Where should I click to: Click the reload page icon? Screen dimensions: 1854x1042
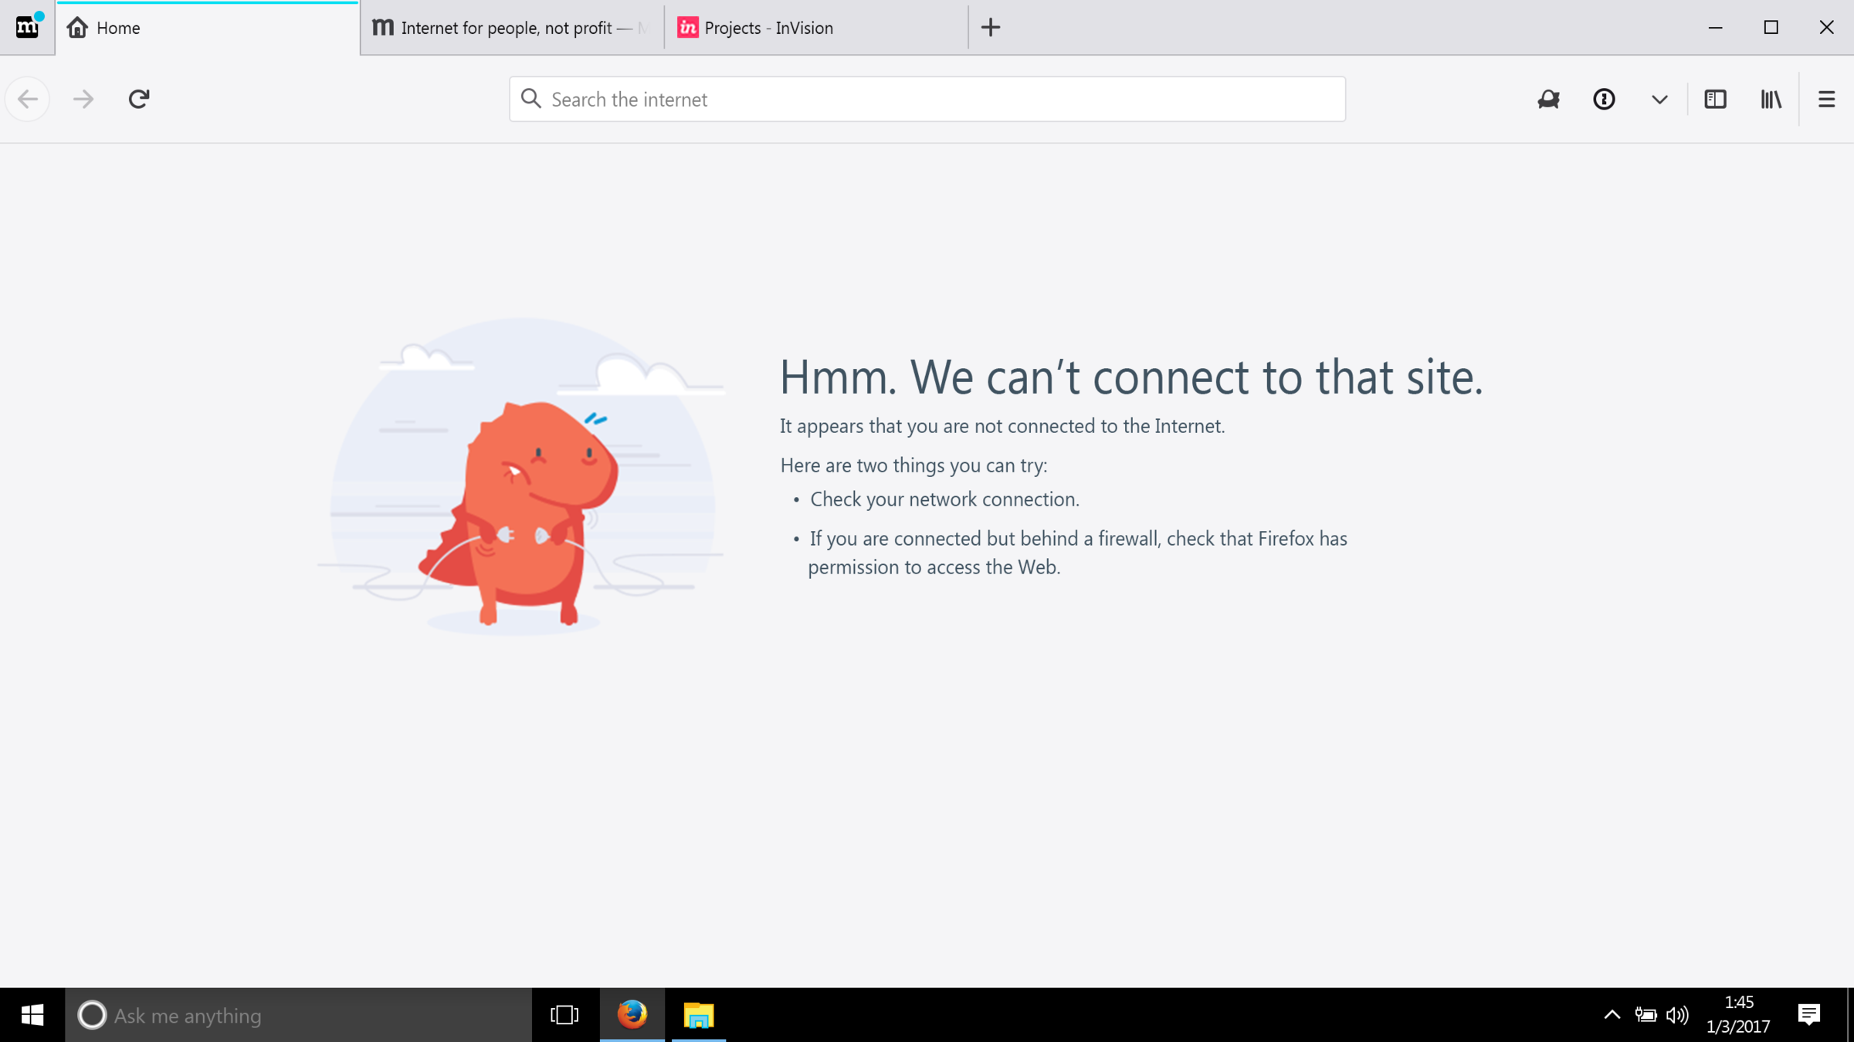tap(139, 99)
